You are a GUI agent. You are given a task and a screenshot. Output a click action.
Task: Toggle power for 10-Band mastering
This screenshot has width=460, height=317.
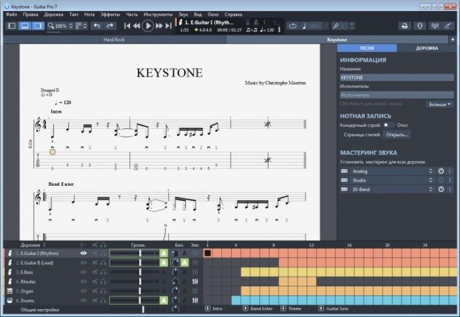point(441,189)
